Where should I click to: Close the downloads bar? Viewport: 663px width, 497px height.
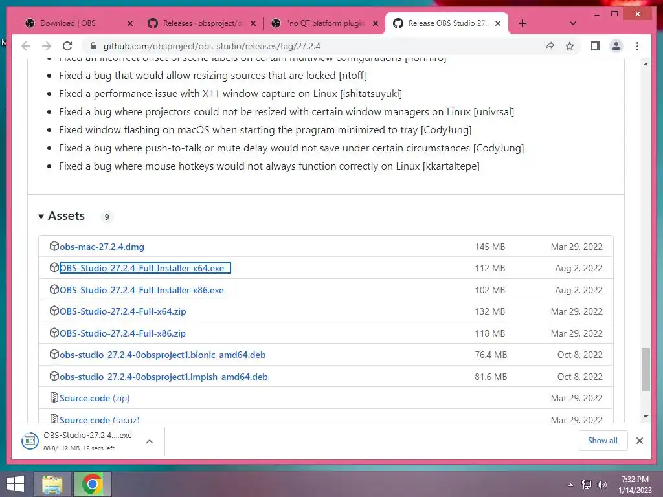640,441
